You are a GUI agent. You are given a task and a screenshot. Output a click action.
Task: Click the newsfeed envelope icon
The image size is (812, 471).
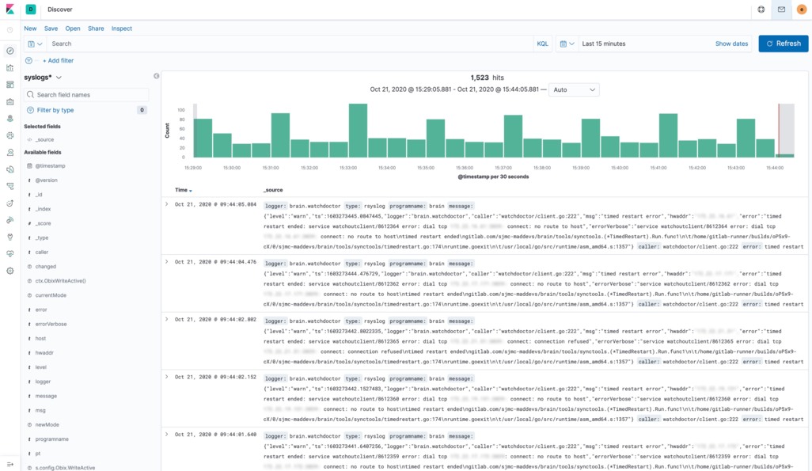click(x=781, y=9)
